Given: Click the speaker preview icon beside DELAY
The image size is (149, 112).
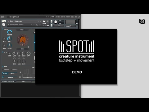Looking at the screenshot, I should click(x=20, y=72).
